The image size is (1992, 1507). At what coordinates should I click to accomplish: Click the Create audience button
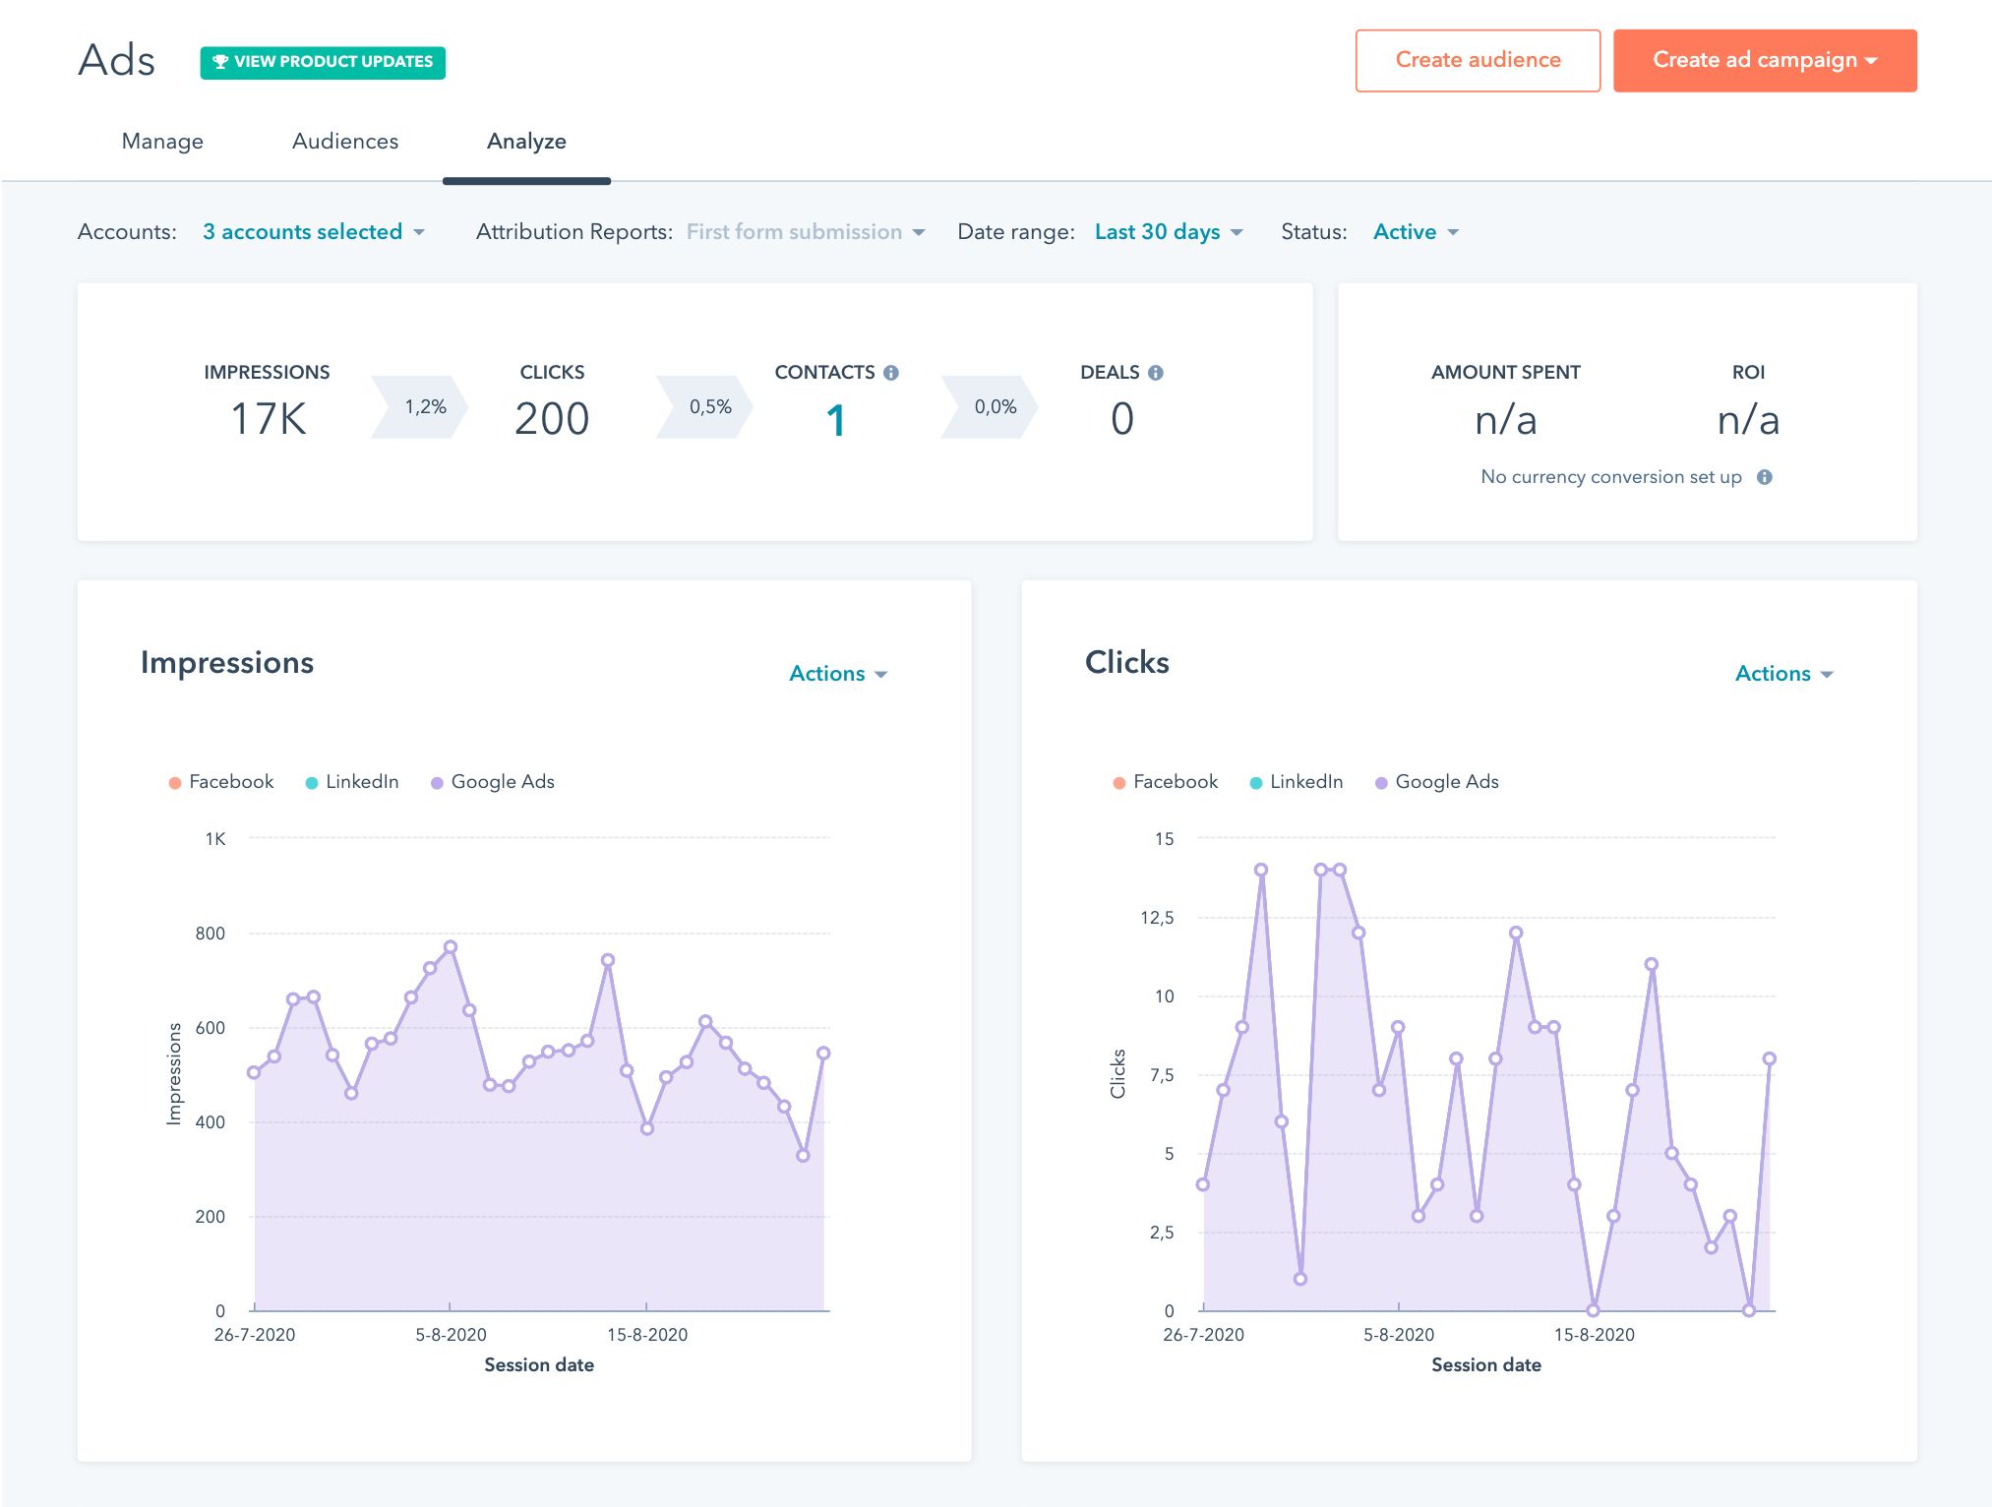tap(1478, 60)
